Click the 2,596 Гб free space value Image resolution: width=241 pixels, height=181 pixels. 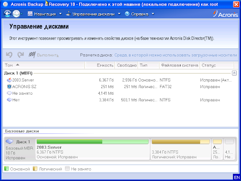tap(129, 80)
